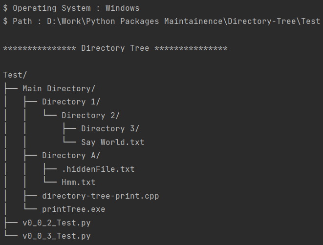Click the v0_0_3_Test.py file
Screen dimensions: 323x245
pyautogui.click(x=57, y=236)
